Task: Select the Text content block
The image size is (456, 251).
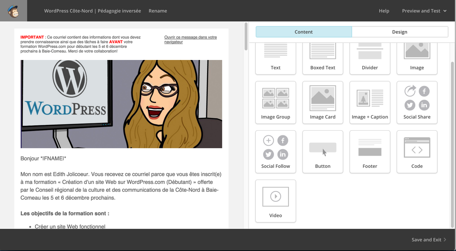Action: coord(275,59)
